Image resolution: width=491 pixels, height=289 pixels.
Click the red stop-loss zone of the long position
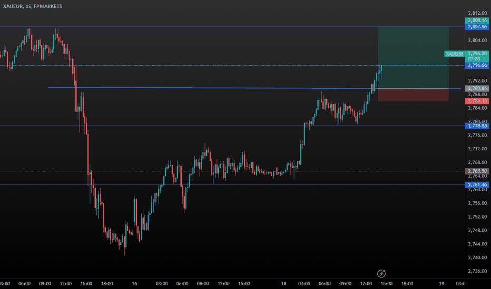414,95
